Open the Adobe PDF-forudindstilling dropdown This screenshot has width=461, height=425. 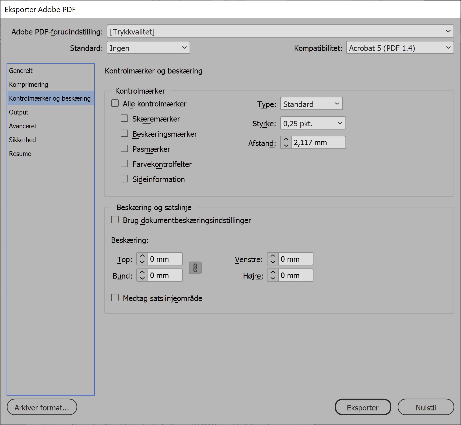tap(280, 31)
